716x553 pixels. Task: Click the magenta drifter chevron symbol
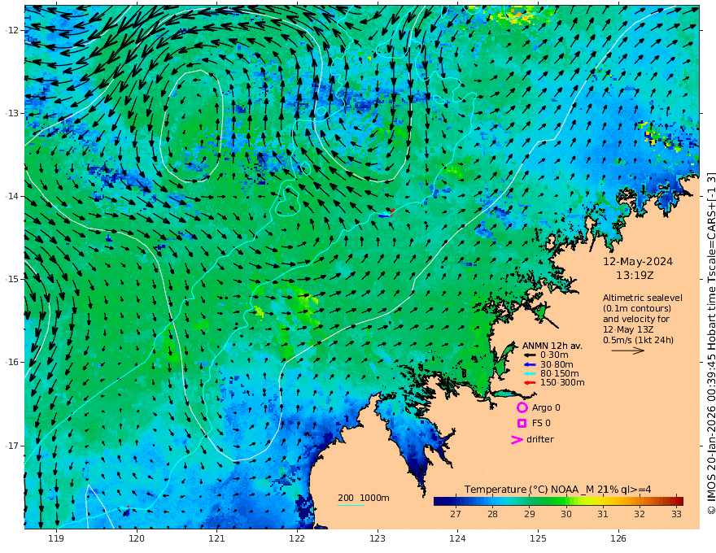(517, 440)
